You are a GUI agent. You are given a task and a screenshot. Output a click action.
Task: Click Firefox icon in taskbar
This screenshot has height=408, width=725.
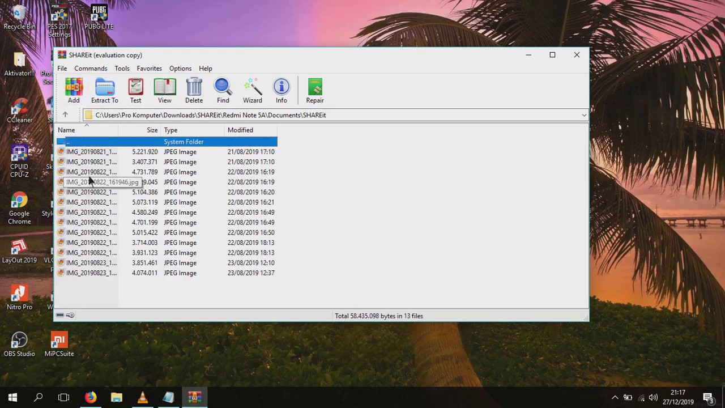[x=91, y=398]
